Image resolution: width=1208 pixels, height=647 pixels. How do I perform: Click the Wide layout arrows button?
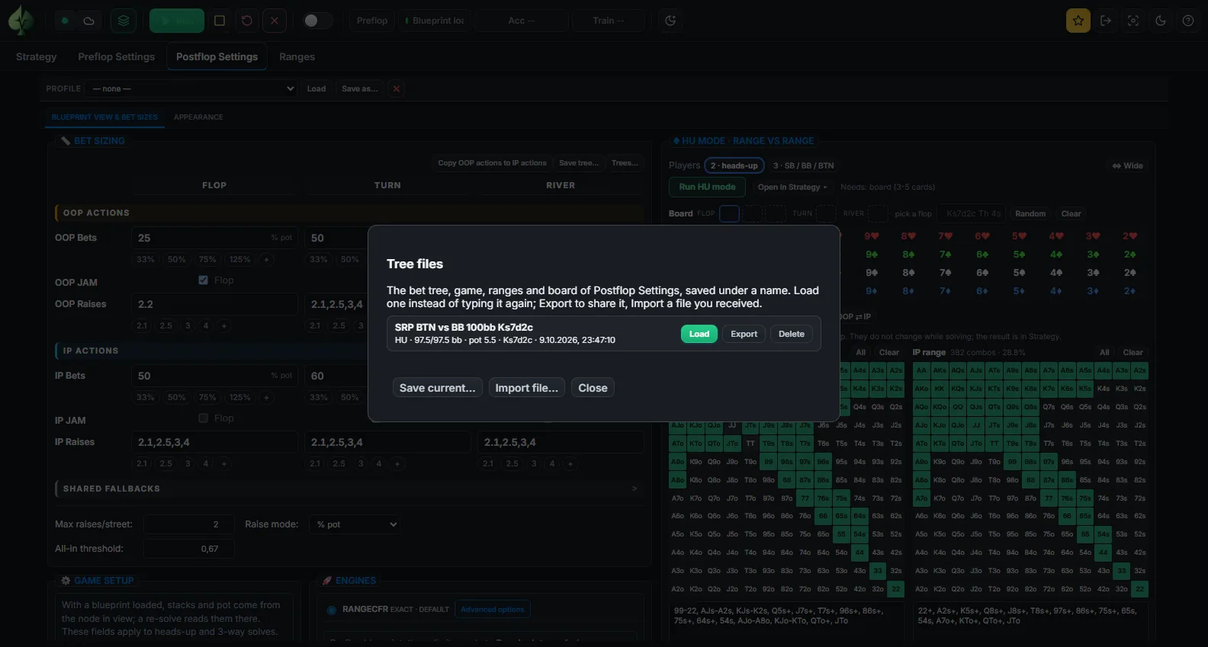1128,165
